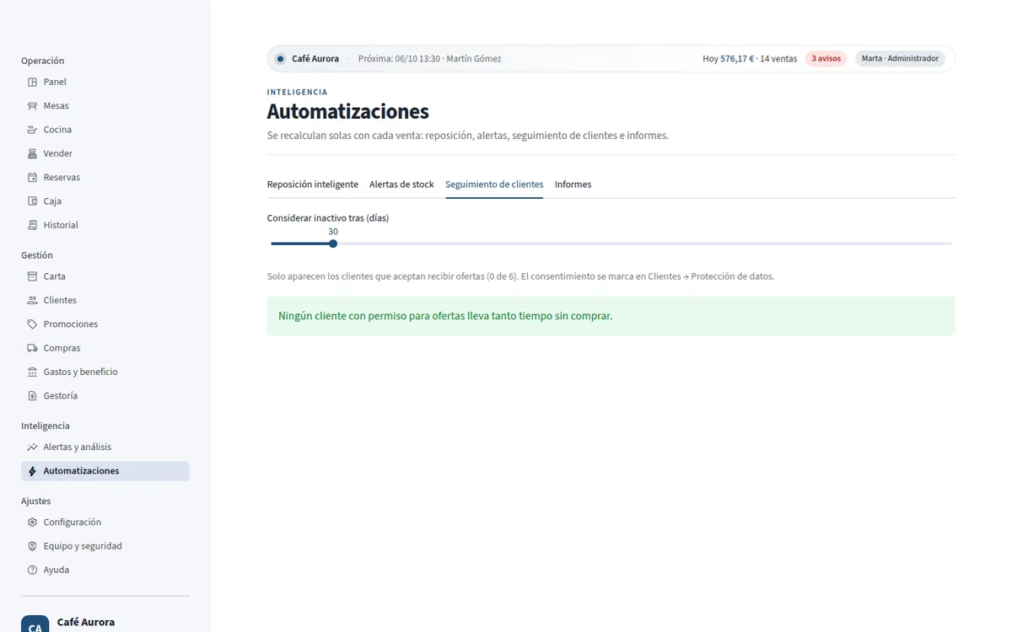Image resolution: width=1012 pixels, height=632 pixels.
Task: Click the Carta menu book icon
Action: point(32,276)
